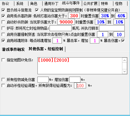This screenshot has width=130, height=116.
Task: Select the 角色 tab
Action: (35, 4)
